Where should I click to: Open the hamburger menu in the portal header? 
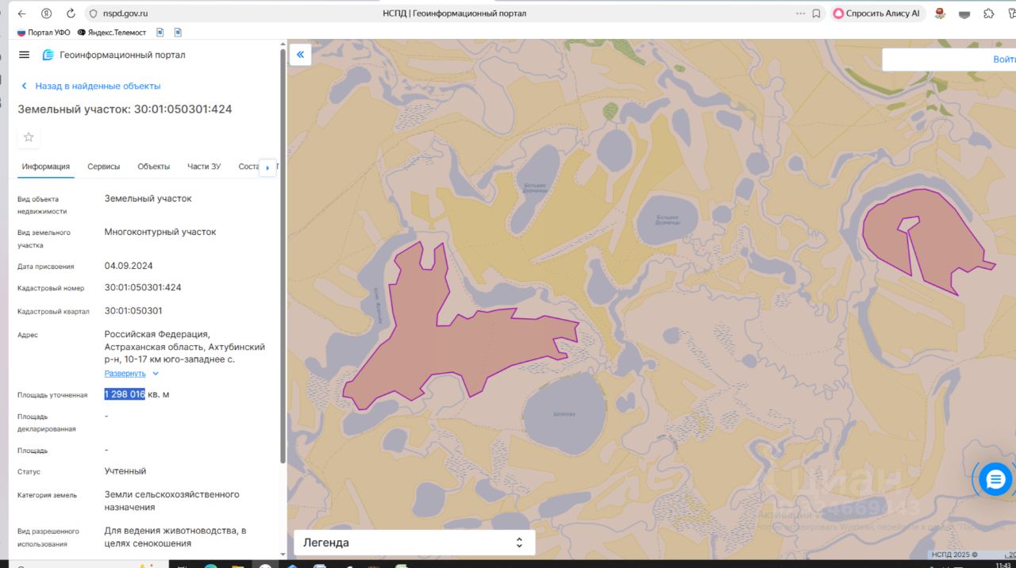[24, 55]
